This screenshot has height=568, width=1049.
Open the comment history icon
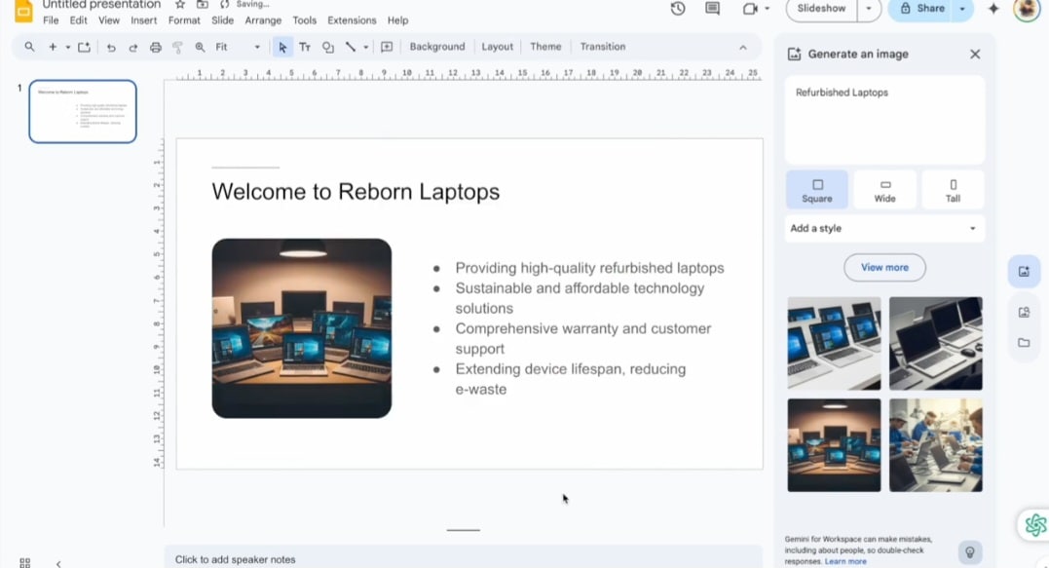point(713,9)
